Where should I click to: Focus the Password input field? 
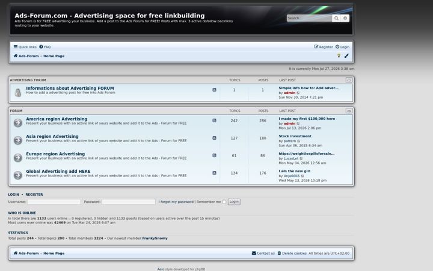[129, 202]
